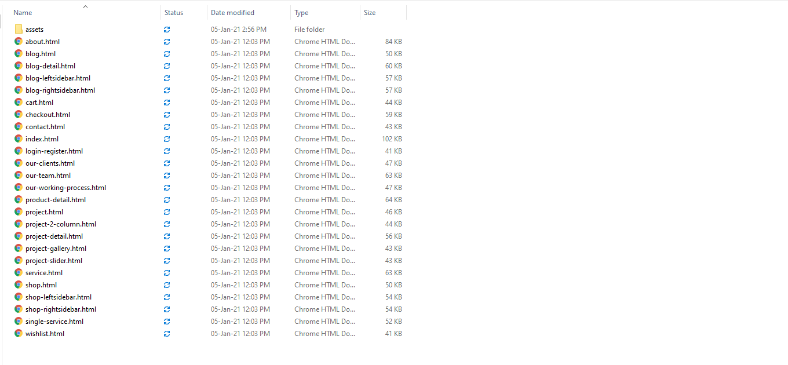
Task: Select the project-gallery.html file
Action: [x=56, y=249]
